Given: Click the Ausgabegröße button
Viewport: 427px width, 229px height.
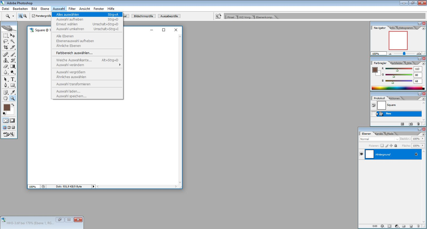Looking at the screenshot, I should (169, 16).
